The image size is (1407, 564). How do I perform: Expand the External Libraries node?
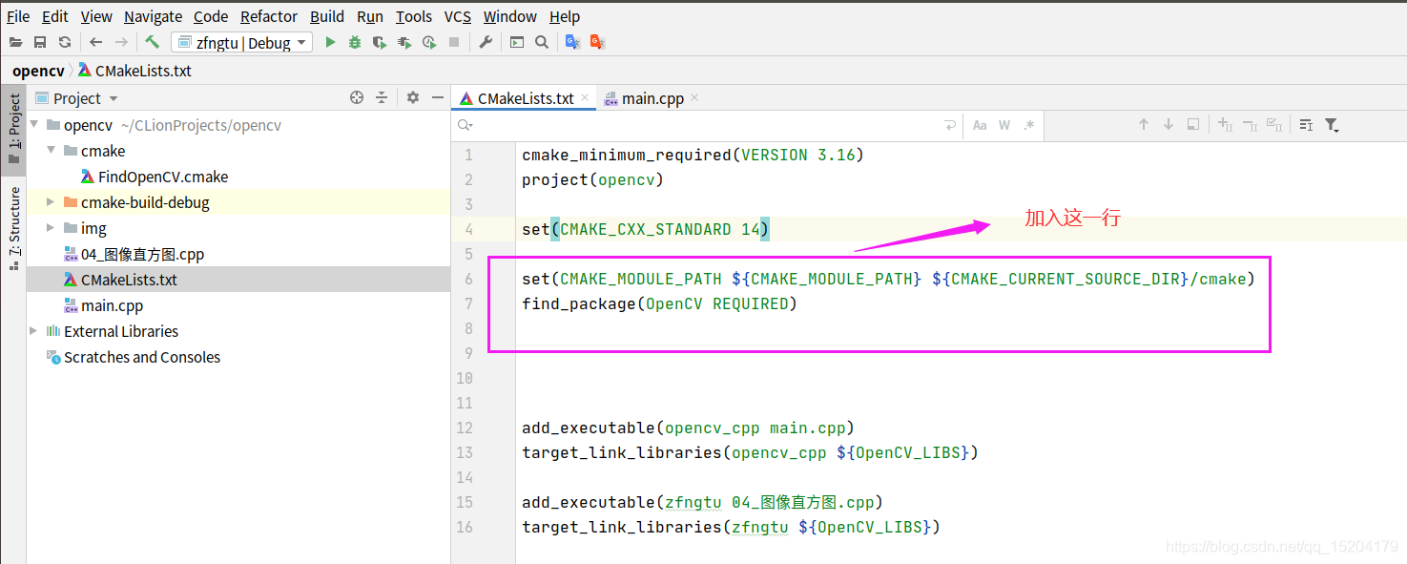(x=34, y=331)
